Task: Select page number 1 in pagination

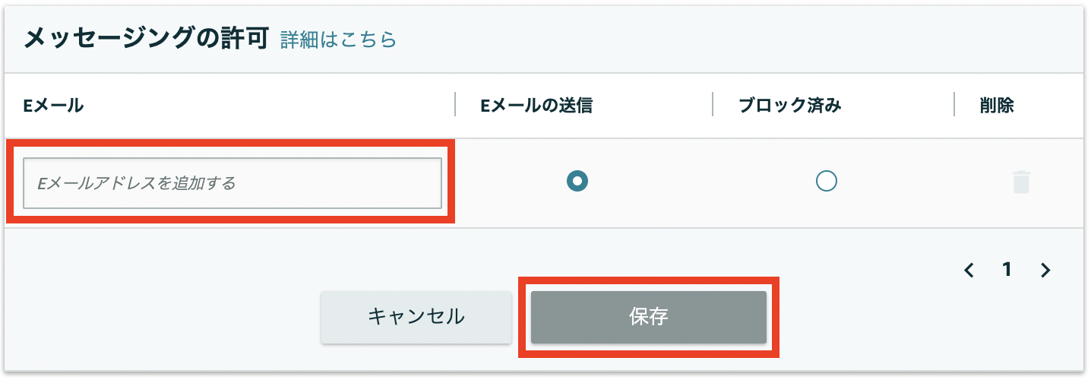Action: [x=1007, y=270]
